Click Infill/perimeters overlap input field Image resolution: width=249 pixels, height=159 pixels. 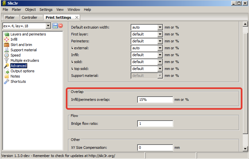pos(155,100)
